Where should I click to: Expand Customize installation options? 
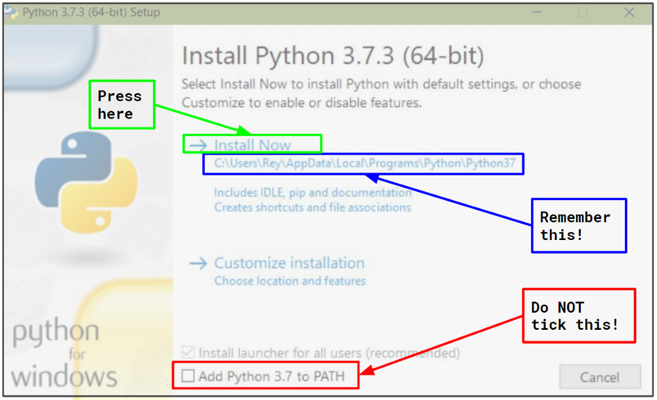coord(289,263)
